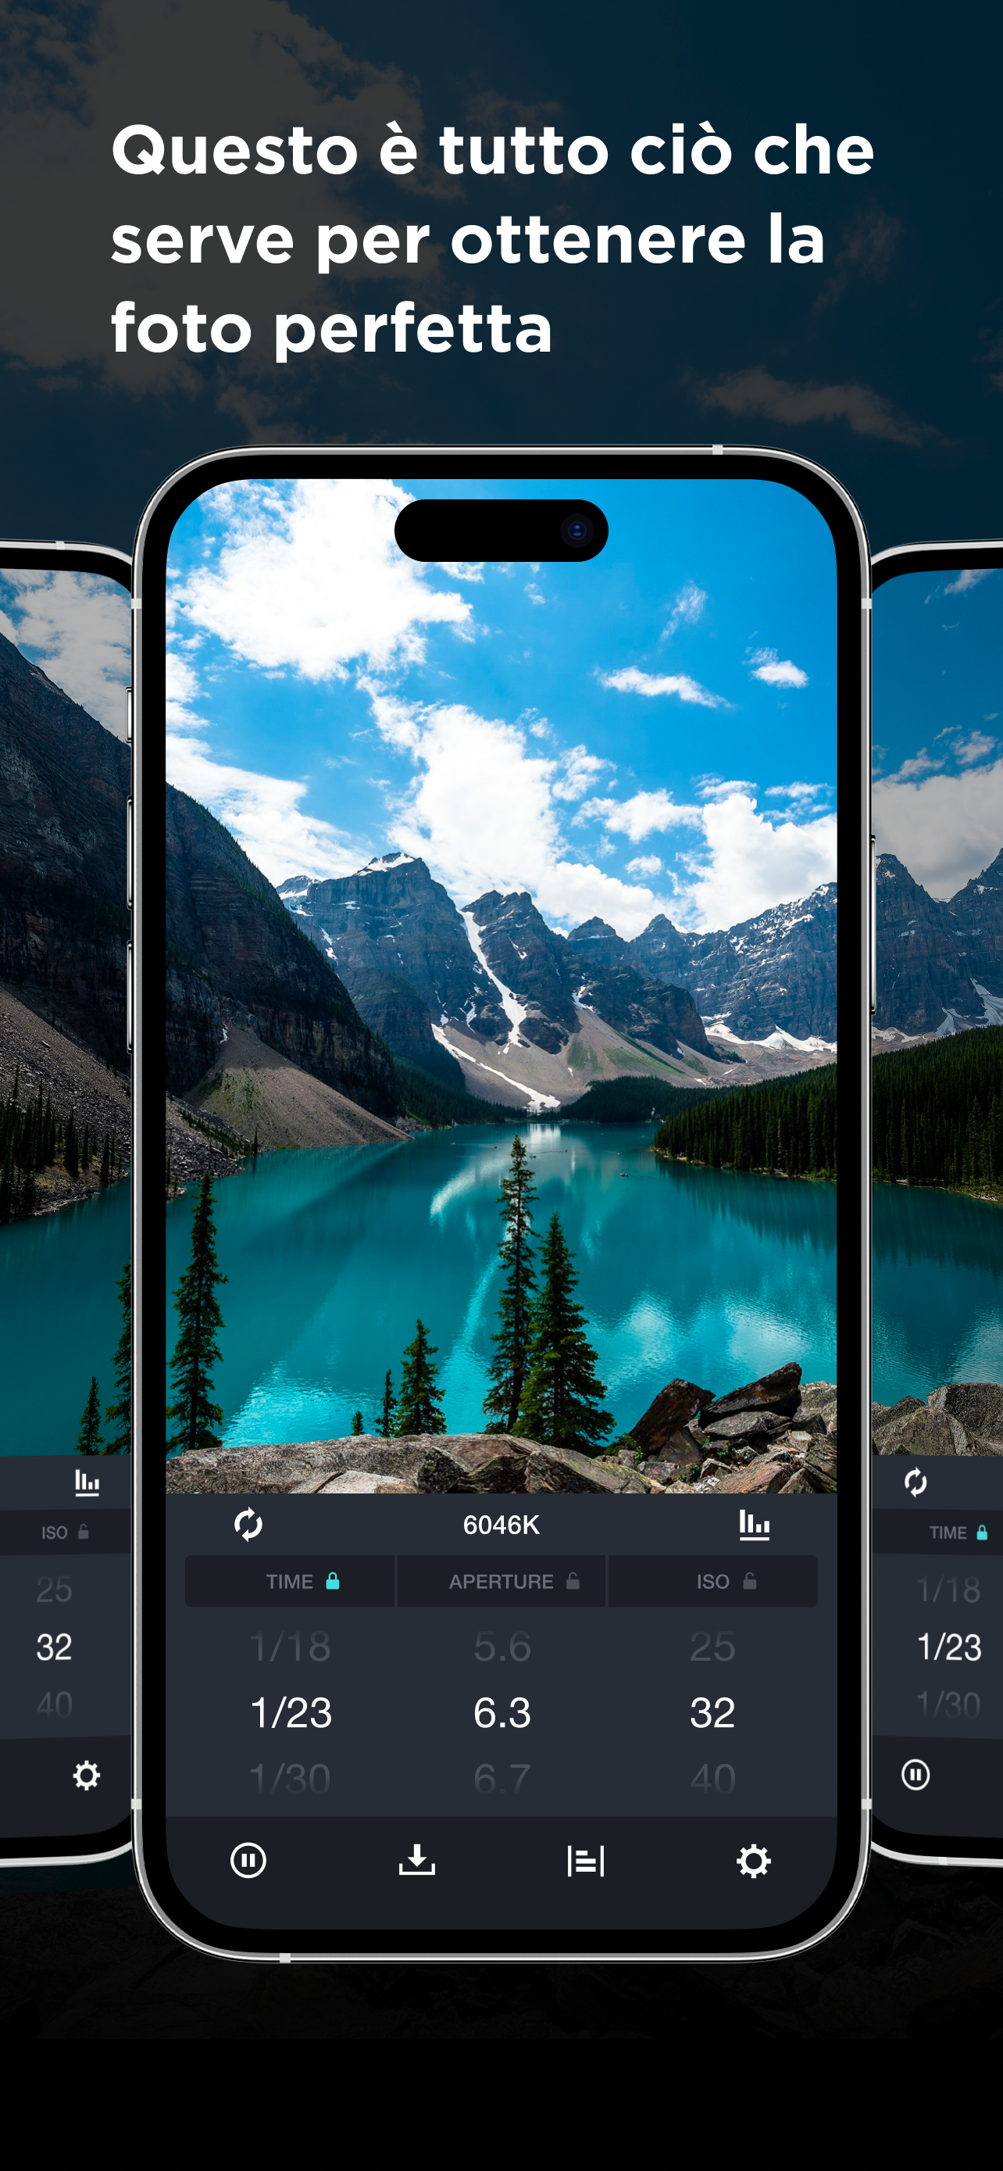1003x2171 pixels.
Task: Choose aperture 6.7 in picker
Action: pyautogui.click(x=502, y=1778)
